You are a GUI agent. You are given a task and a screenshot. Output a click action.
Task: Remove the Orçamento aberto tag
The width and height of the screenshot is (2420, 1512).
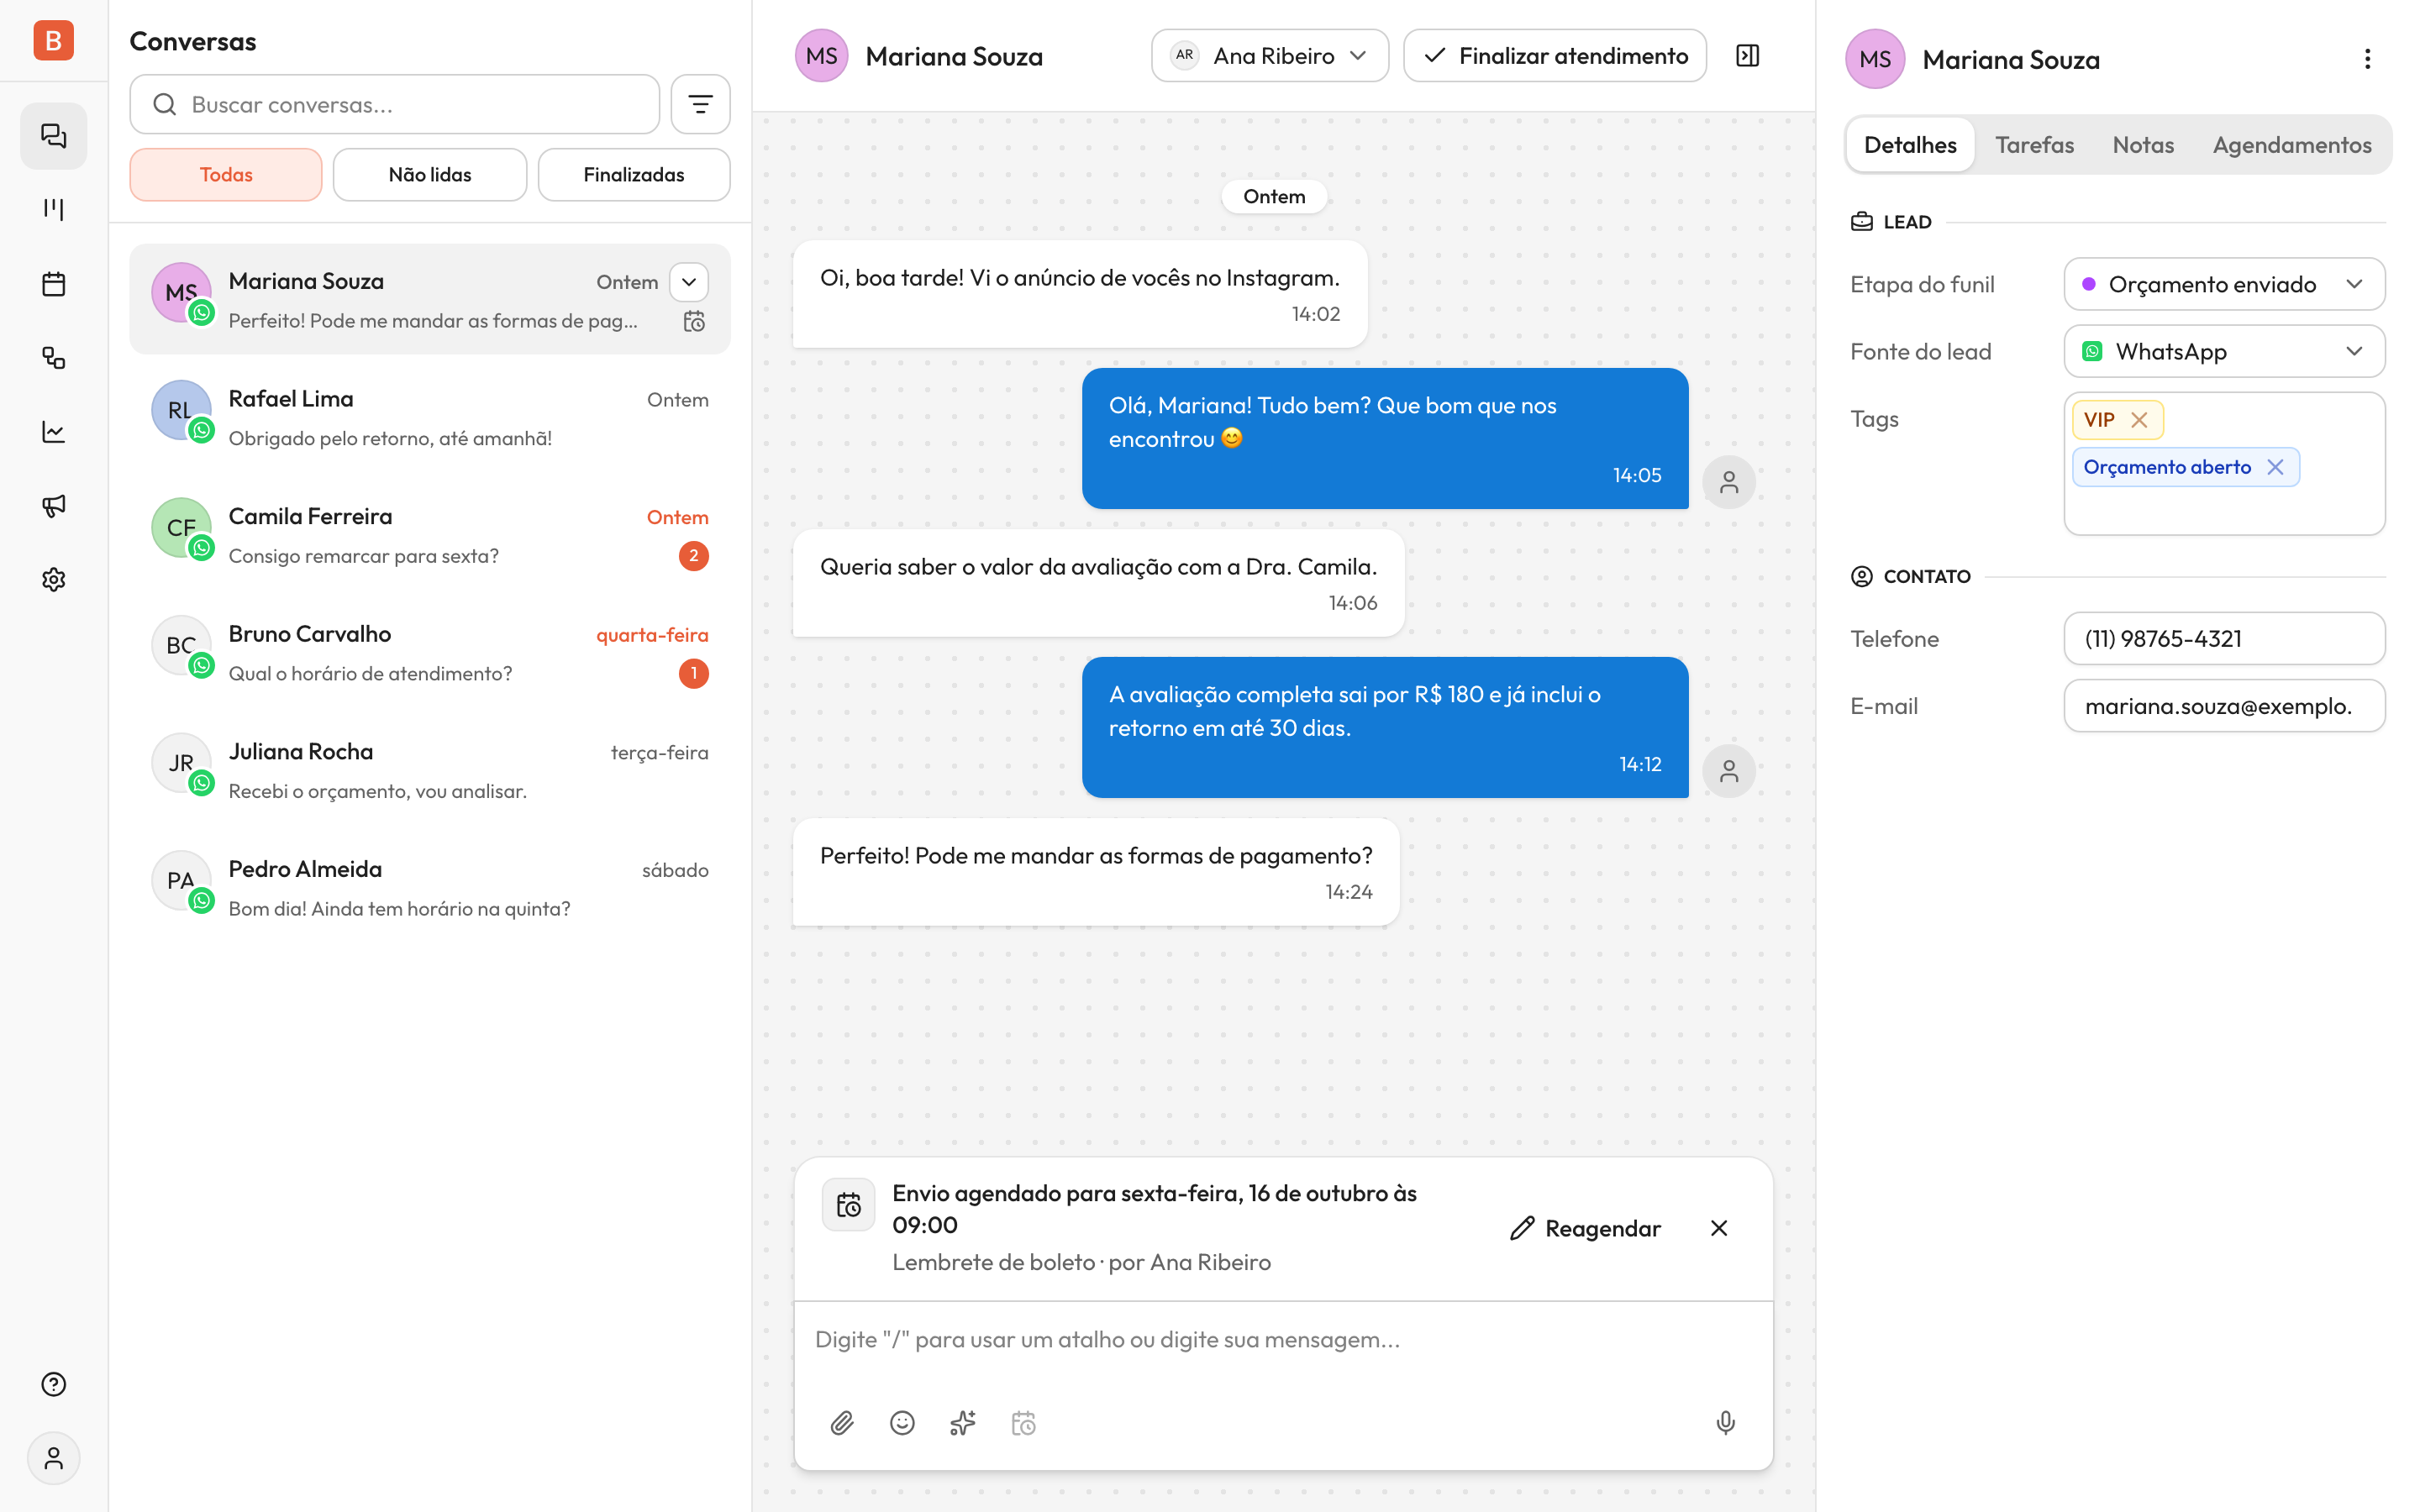pos(2275,467)
